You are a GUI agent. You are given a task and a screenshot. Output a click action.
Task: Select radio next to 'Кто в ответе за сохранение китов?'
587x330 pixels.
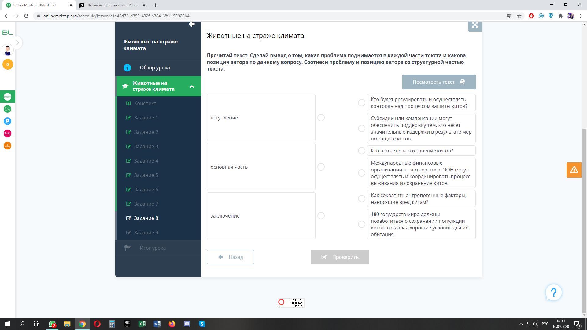[x=361, y=151]
